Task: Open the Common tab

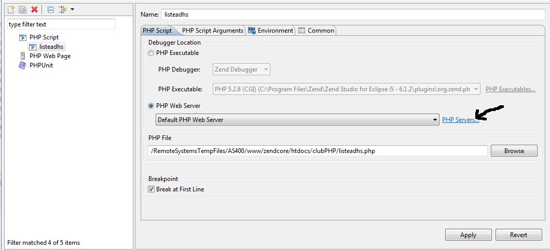Action: (x=317, y=31)
